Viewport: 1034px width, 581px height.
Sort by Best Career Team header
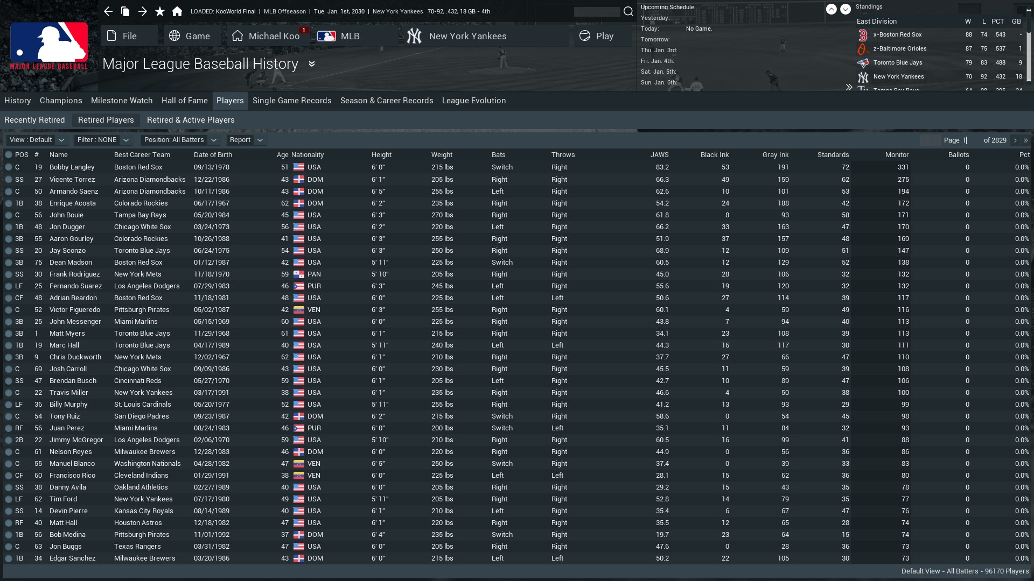coord(142,155)
